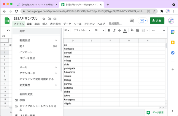The image size is (178, 116).
Task: Open Google Tasks side panel icon
Action: point(173,53)
